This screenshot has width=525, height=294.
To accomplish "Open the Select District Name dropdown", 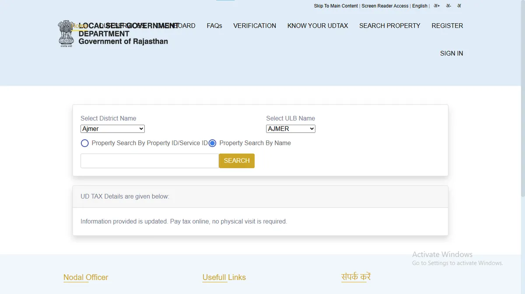I will (x=112, y=129).
